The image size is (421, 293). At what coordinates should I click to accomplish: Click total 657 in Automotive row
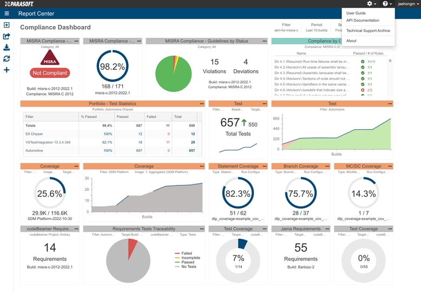click(192, 150)
